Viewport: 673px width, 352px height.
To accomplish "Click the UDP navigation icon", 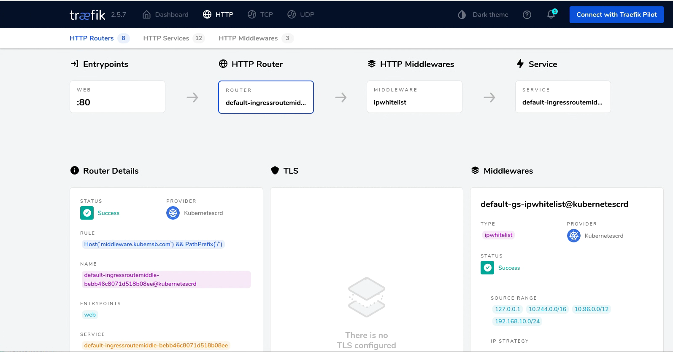I will click(292, 15).
